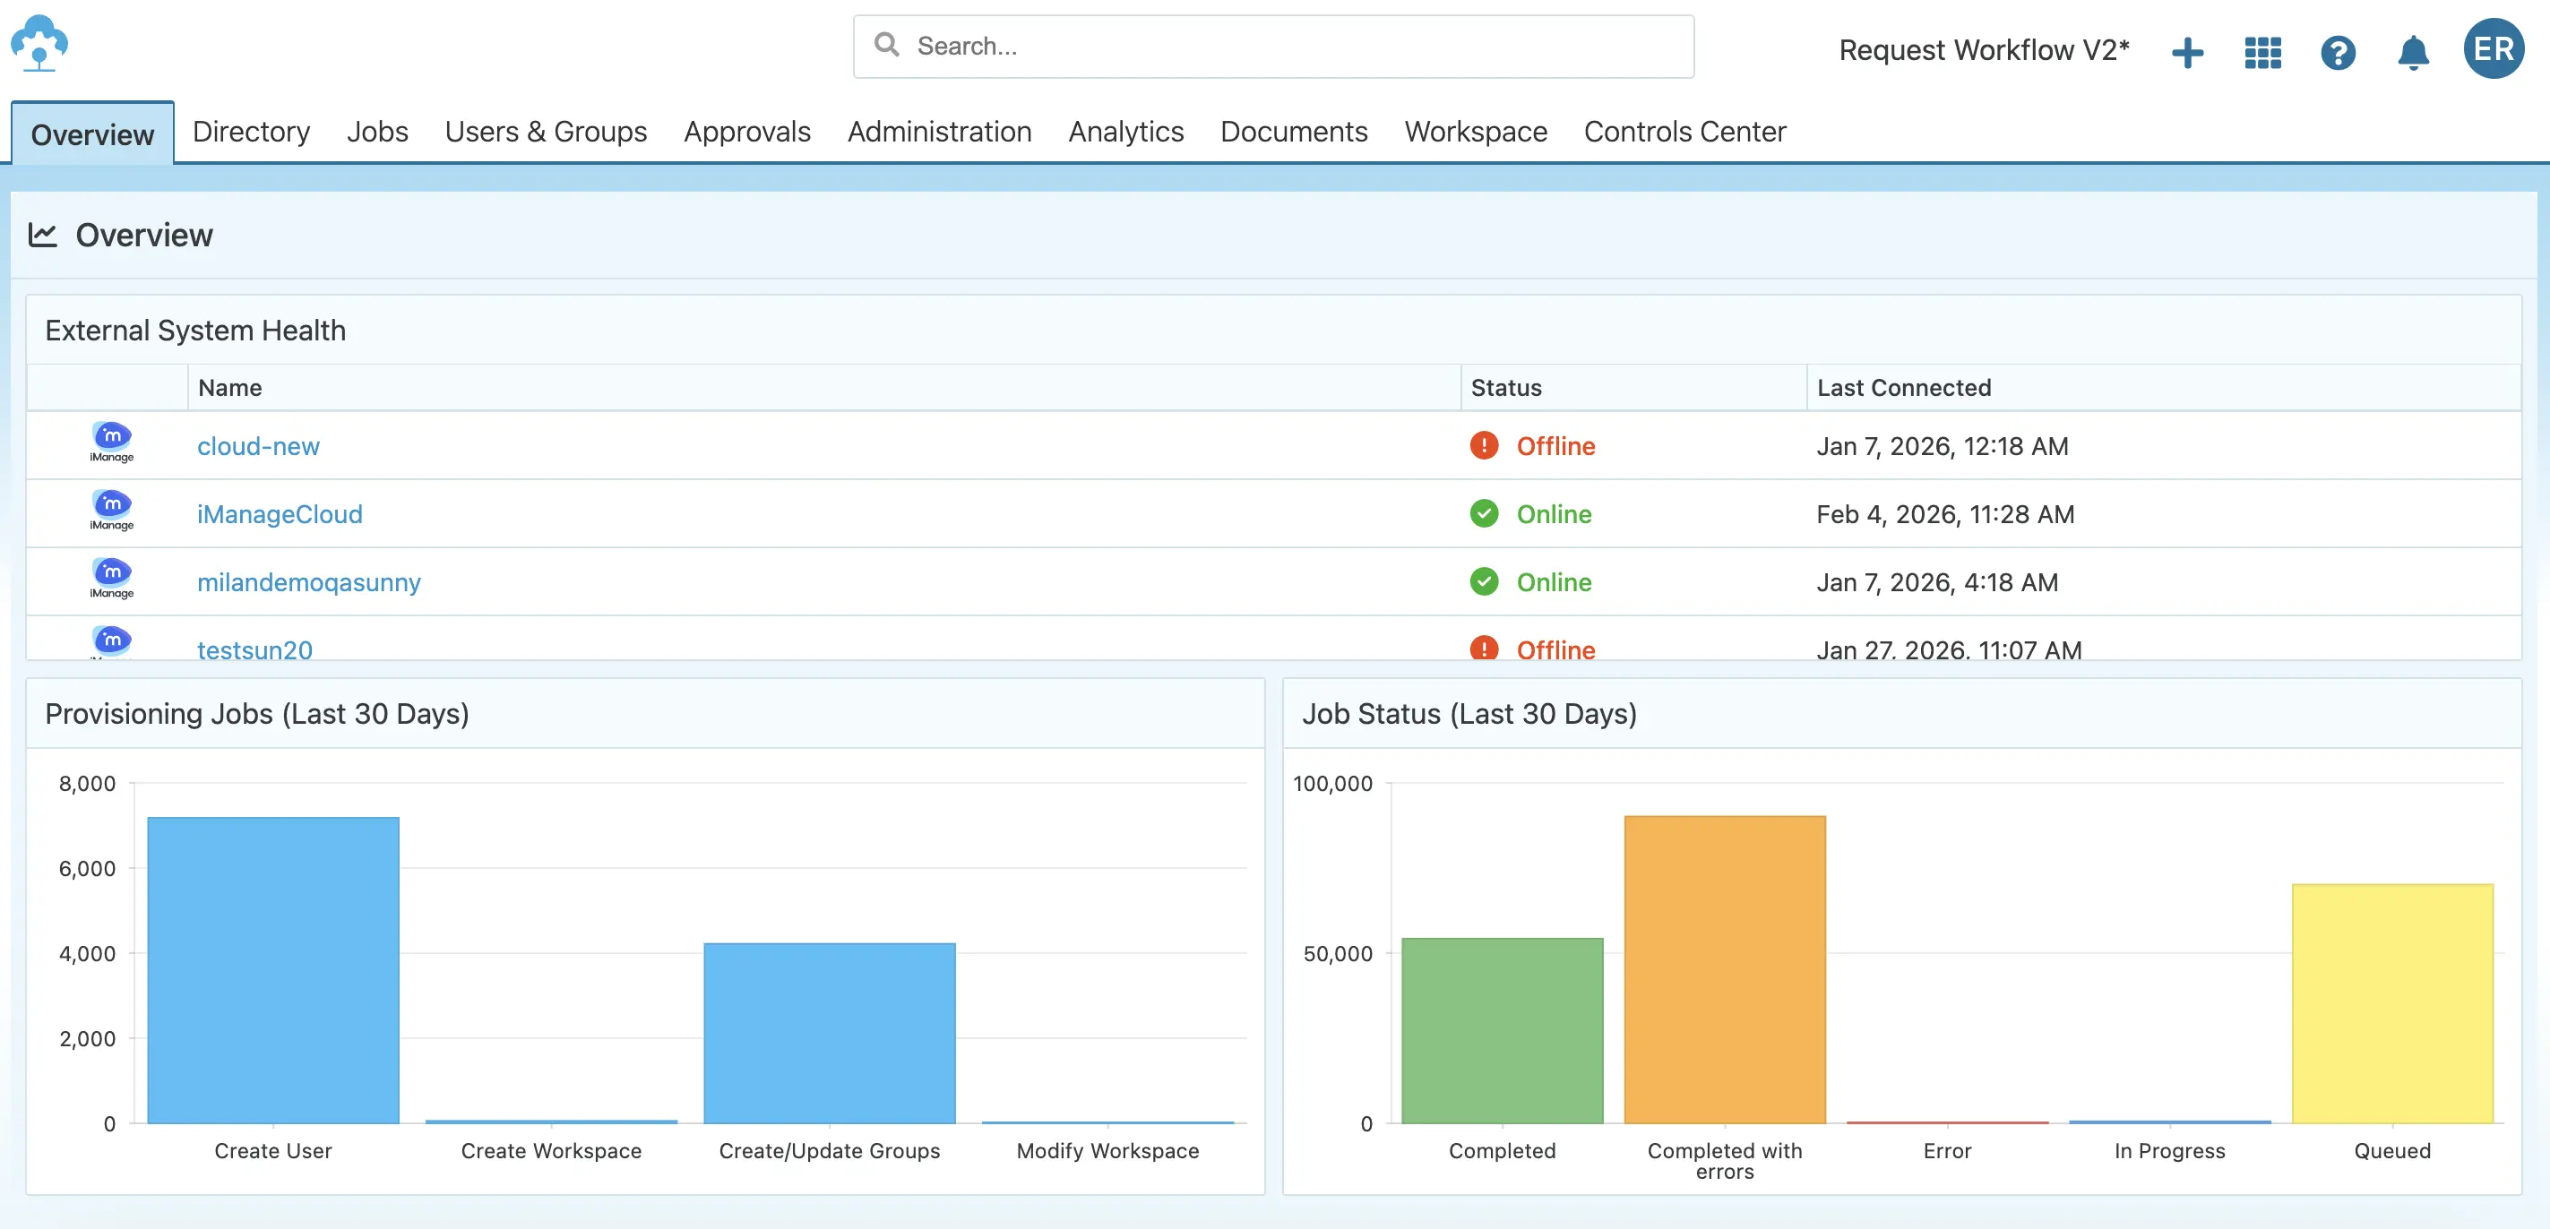Click the line-chart icon next to Overview heading
Screen dimensions: 2550x1229
[x=43, y=234]
